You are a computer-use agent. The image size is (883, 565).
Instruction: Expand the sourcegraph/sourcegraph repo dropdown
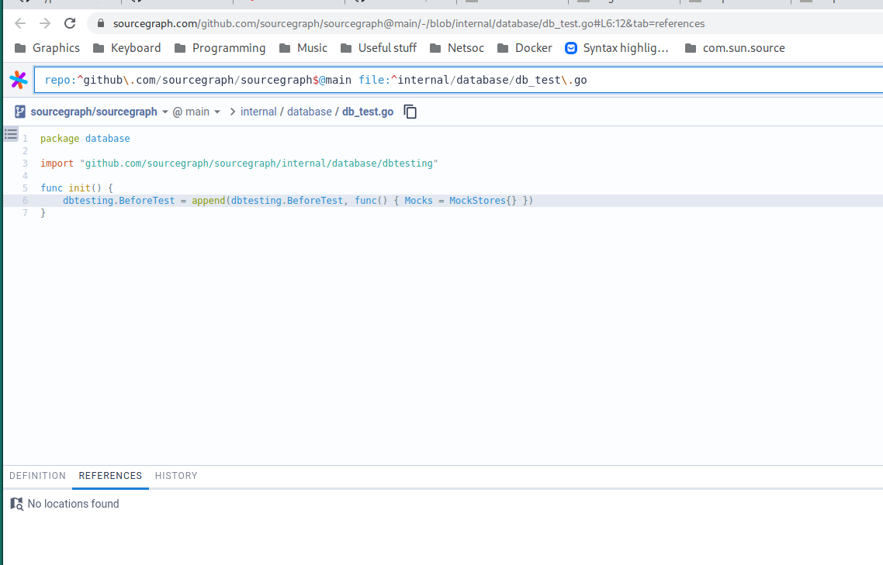[165, 112]
